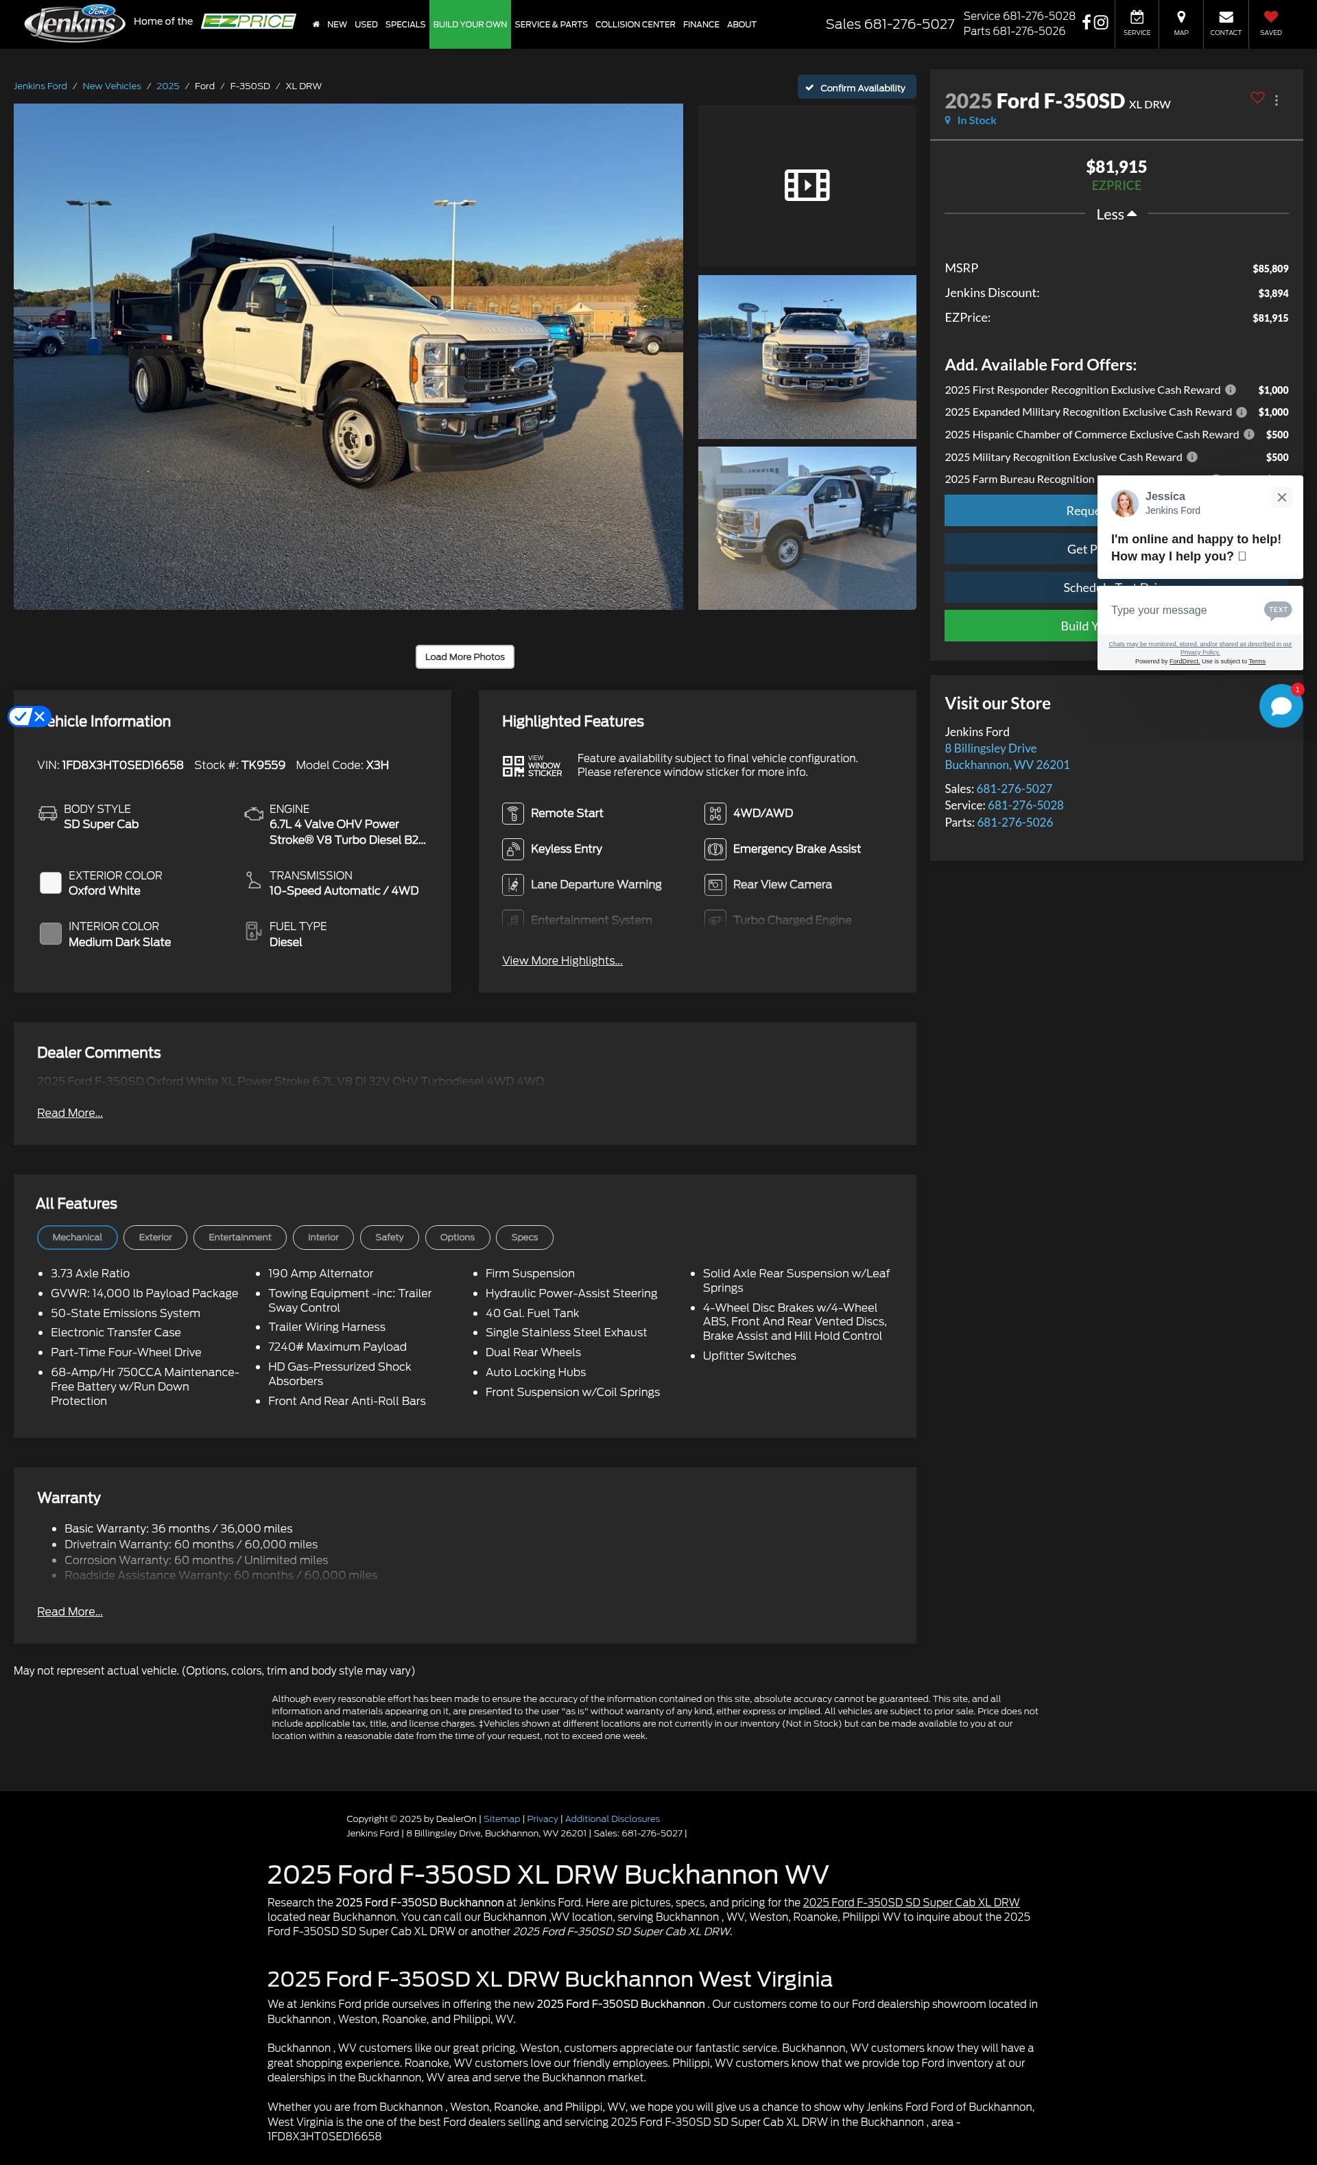Select the Mechanical features tab
Image resolution: width=1317 pixels, height=2165 pixels.
pos(78,1237)
